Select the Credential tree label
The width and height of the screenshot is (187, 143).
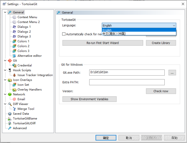(x=25, y=65)
